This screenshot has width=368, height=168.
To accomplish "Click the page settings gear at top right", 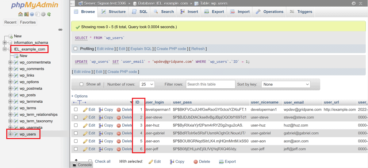I will coord(354,3).
